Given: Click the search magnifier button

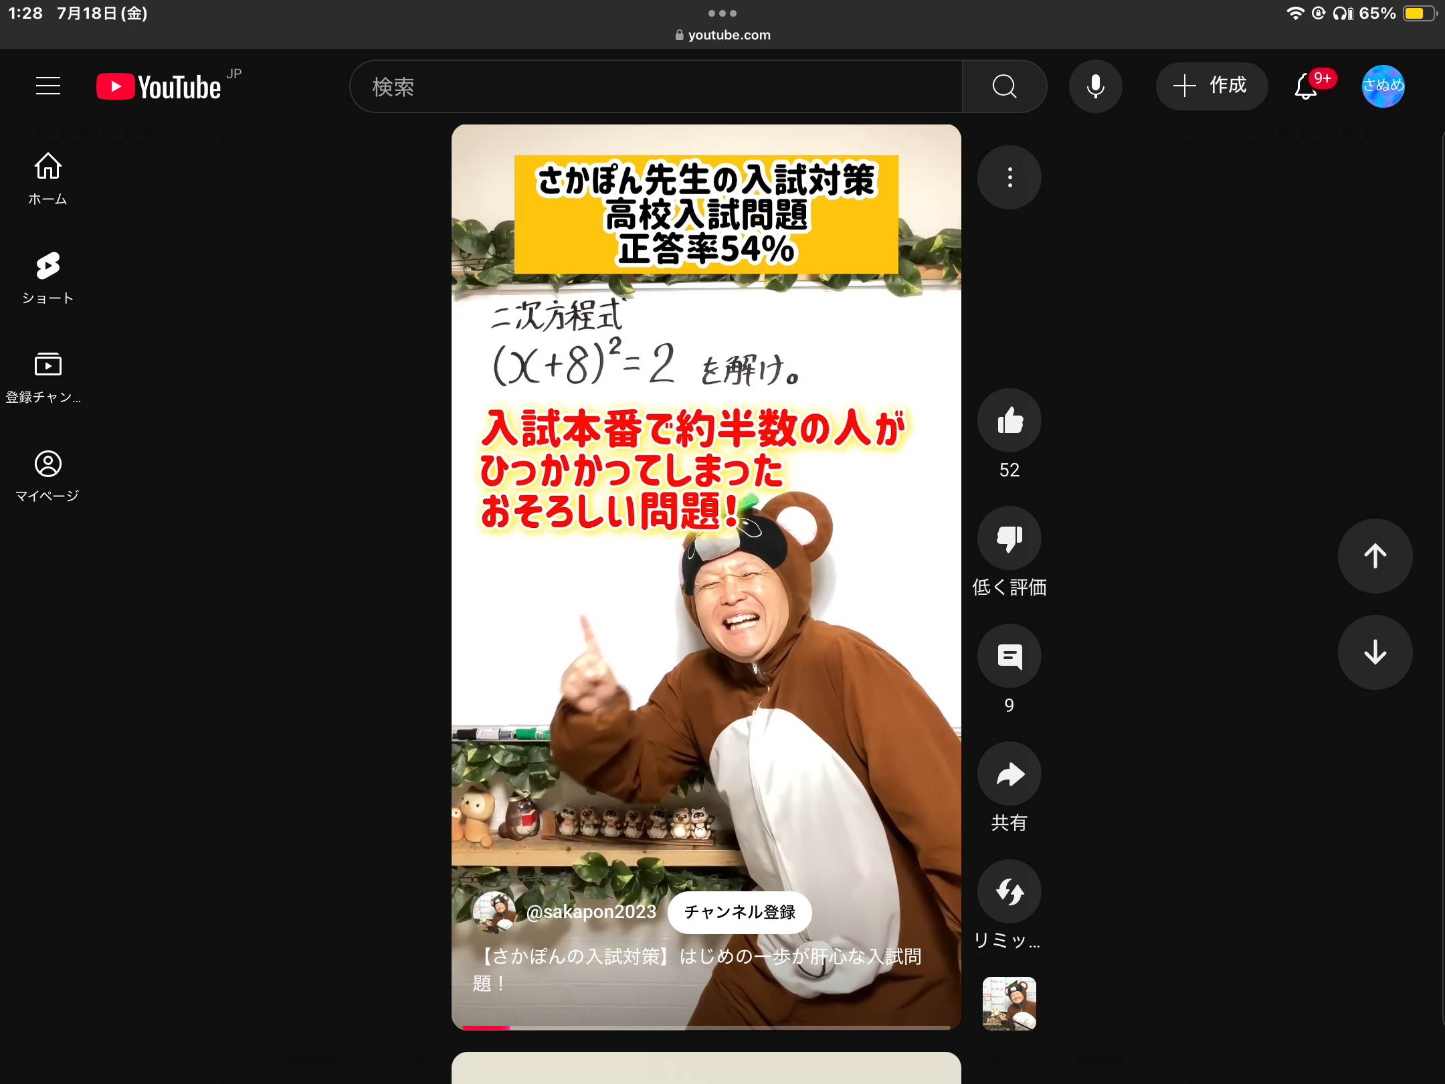Looking at the screenshot, I should click(1003, 86).
